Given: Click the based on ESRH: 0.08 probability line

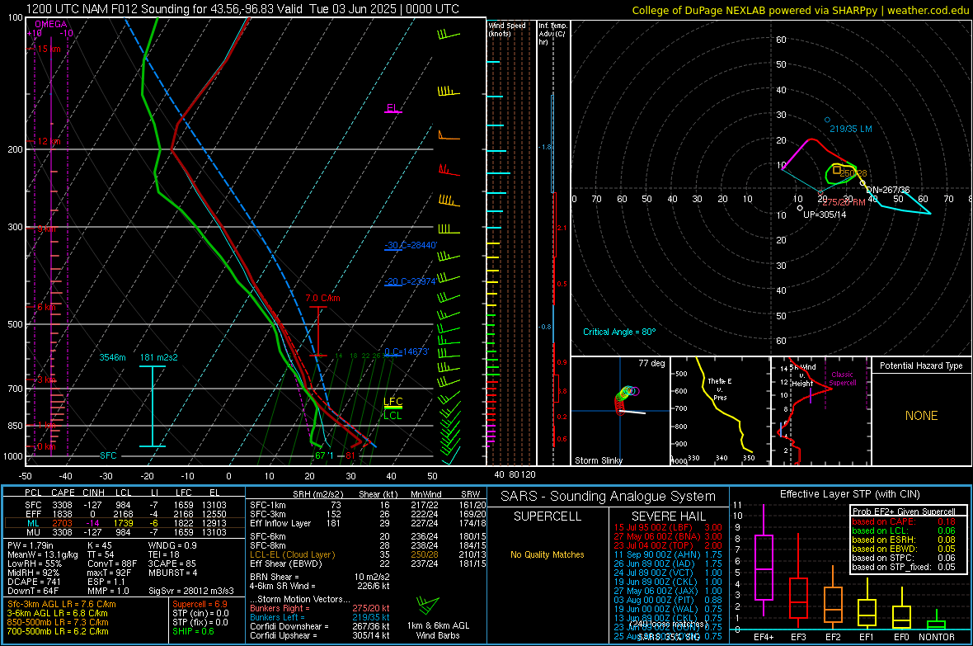Looking at the screenshot, I should [904, 540].
